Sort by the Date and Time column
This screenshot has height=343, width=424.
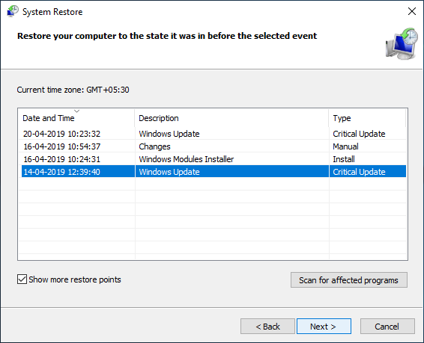(x=76, y=118)
